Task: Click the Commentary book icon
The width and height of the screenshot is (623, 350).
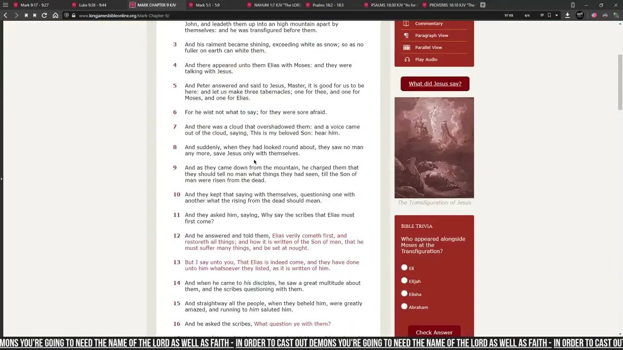Action: pos(406,23)
